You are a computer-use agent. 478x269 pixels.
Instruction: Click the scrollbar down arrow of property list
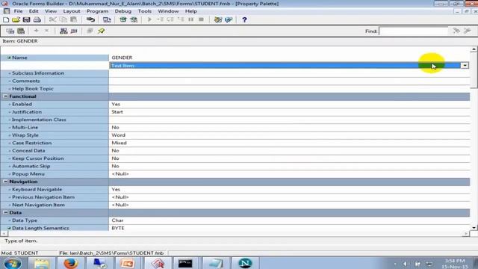[474, 227]
